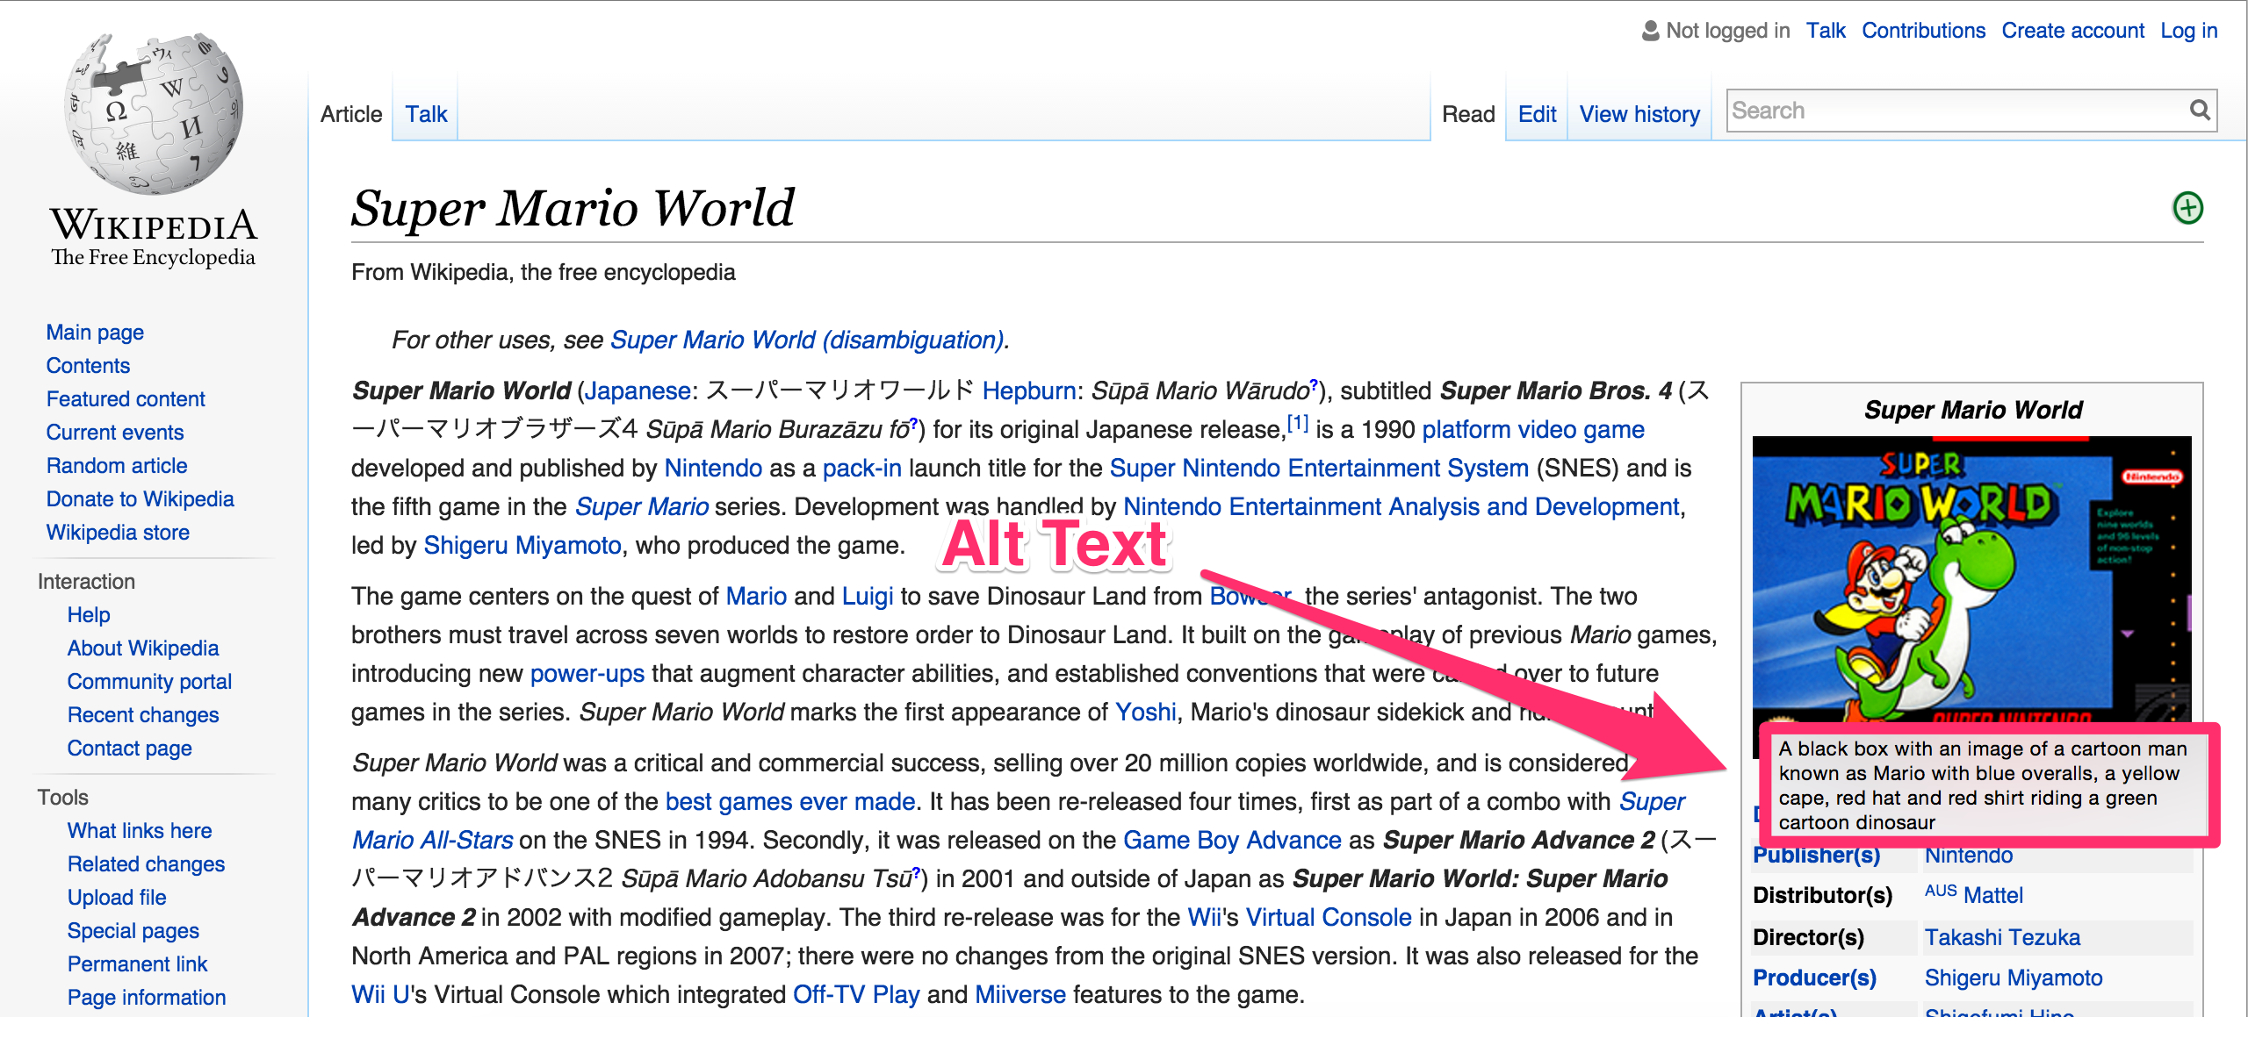Open the Off-TV Play link
Screen dimensions: 2248x1053
(x=855, y=995)
